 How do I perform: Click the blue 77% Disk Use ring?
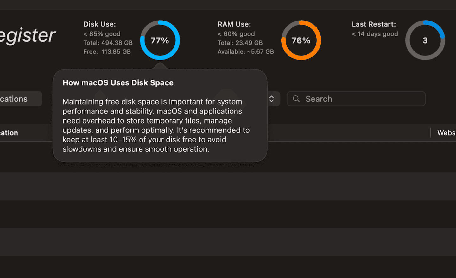point(160,40)
